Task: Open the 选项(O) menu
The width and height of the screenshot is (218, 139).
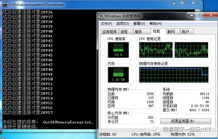Action: point(122,24)
